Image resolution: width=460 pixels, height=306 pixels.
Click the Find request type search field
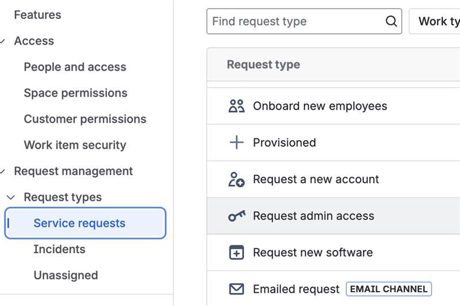[x=296, y=22]
